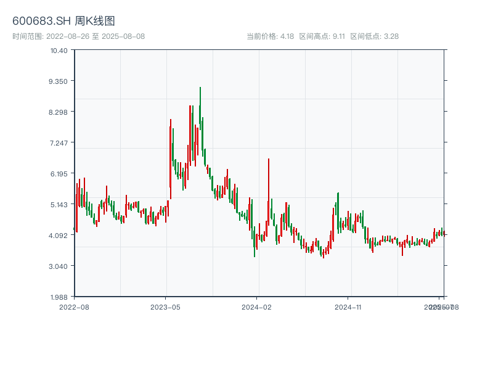Click the y-axis value 9.350

[x=58, y=81]
